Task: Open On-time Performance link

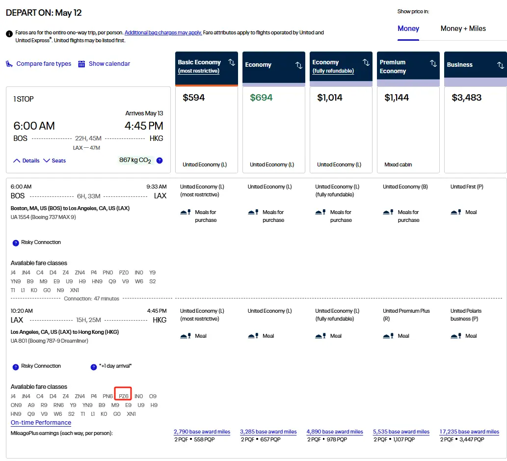Action: point(41,423)
